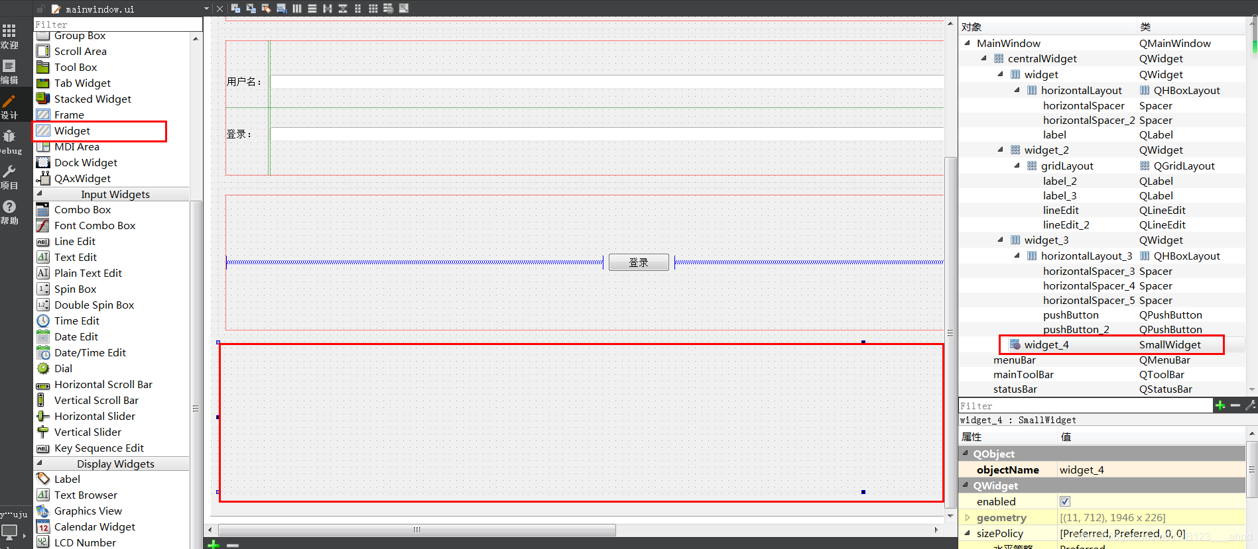This screenshot has width=1258, height=549.
Task: Switch to Edit Widgets mode in toolbar
Action: [235, 9]
